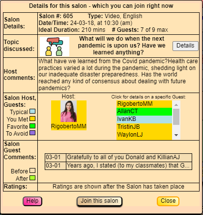Click the guest list scrollbar thumb
The width and height of the screenshot is (203, 215).
[x=176, y=117]
